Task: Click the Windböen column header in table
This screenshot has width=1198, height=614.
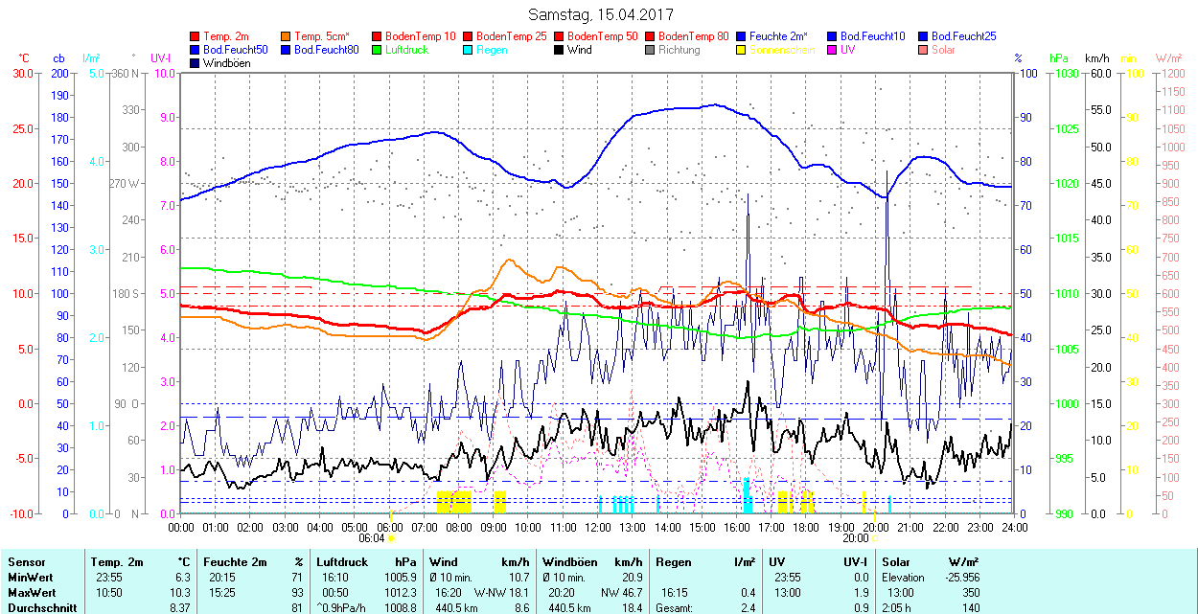Action: [570, 562]
